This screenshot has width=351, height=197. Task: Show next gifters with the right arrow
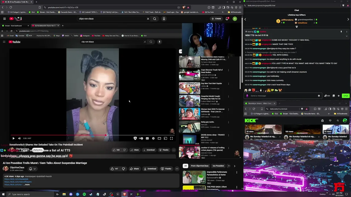tap(349, 19)
